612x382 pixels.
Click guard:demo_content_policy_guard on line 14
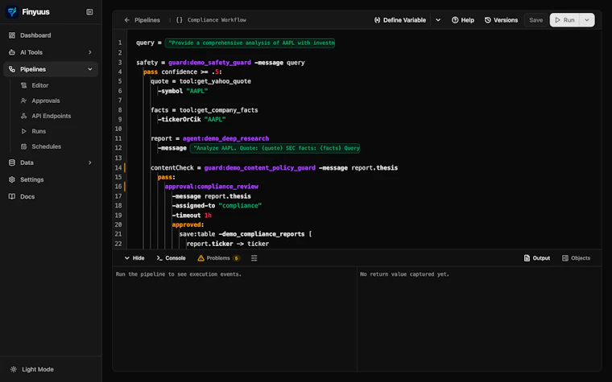pyautogui.click(x=259, y=167)
